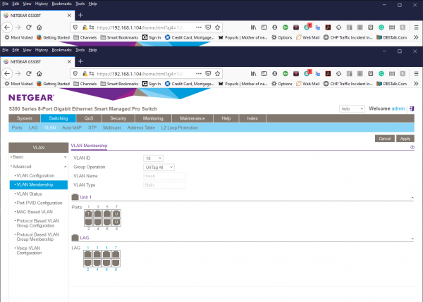The height and width of the screenshot is (302, 423).
Task: Toggle port 8 untagged membership box
Action: [116, 222]
